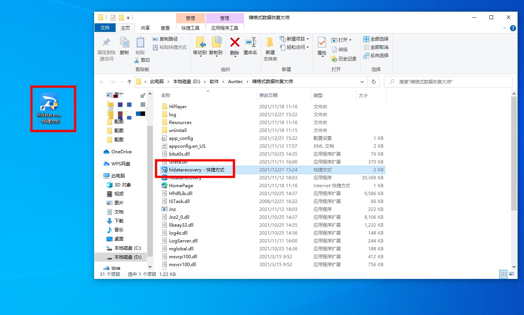
Task: Click Pin to Quick Access (固定到快速访问) icon
Action: pyautogui.click(x=107, y=42)
